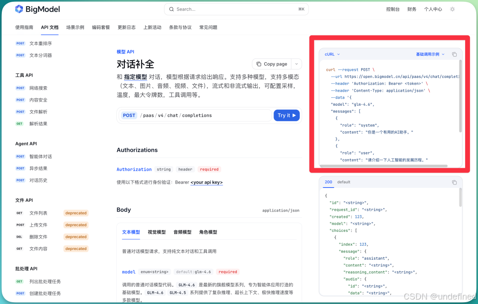This screenshot has height=304, width=478.
Task: Select the 文本模型 body tab
Action: coord(131,232)
